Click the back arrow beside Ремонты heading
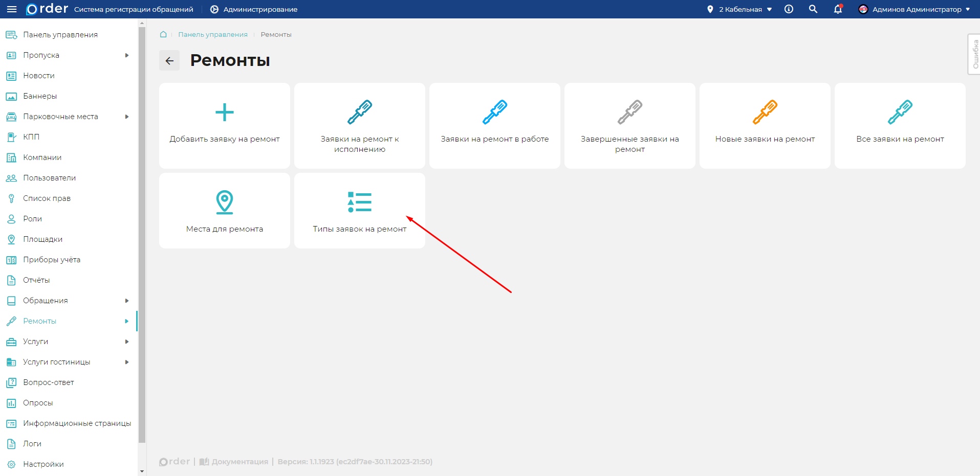Image resolution: width=980 pixels, height=476 pixels. [169, 60]
